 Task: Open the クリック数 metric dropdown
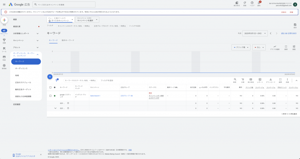pos(241,48)
